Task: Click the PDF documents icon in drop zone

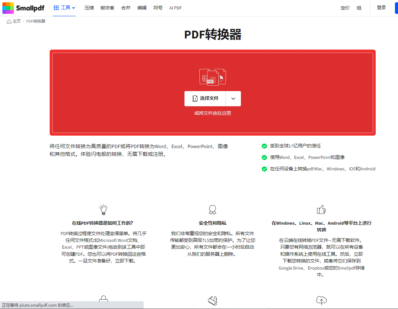Action: (213, 77)
